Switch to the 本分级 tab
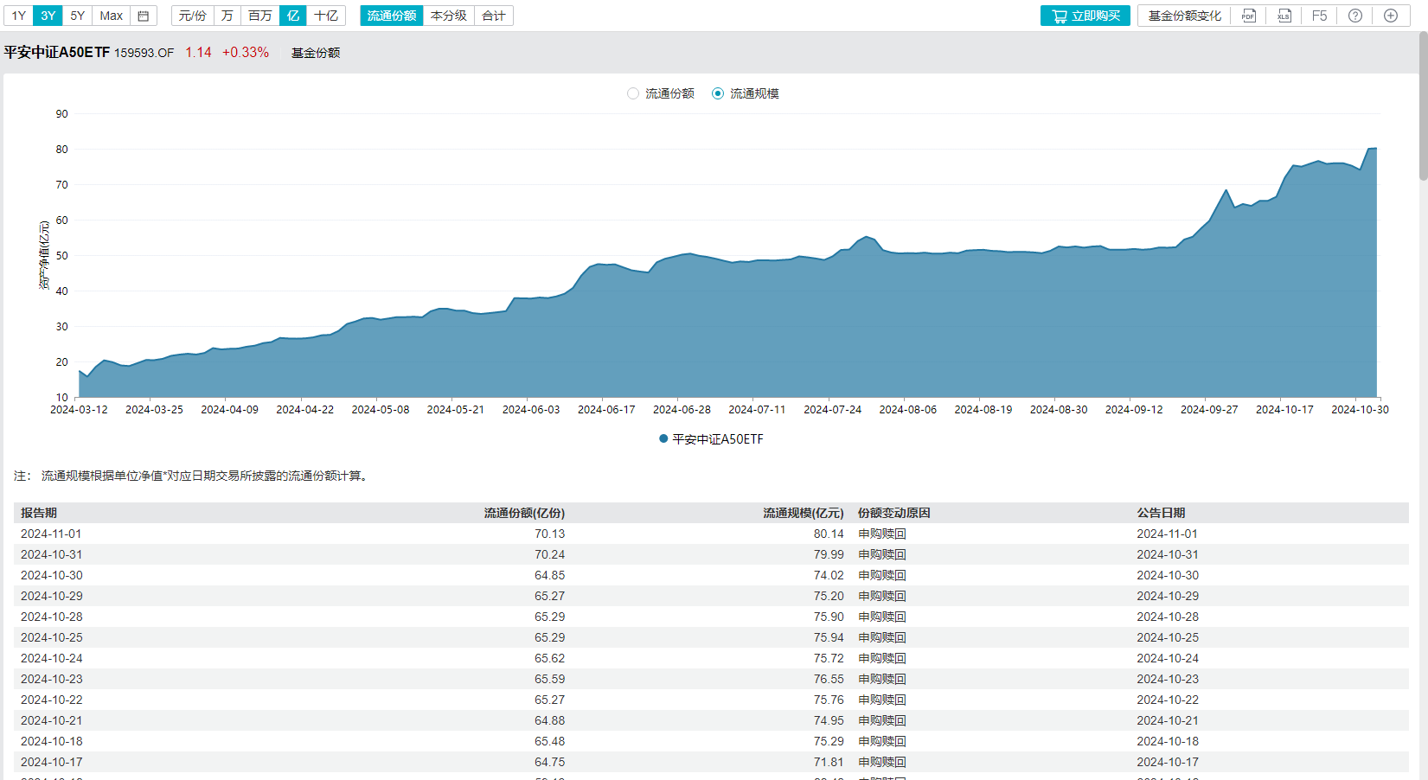 [448, 15]
